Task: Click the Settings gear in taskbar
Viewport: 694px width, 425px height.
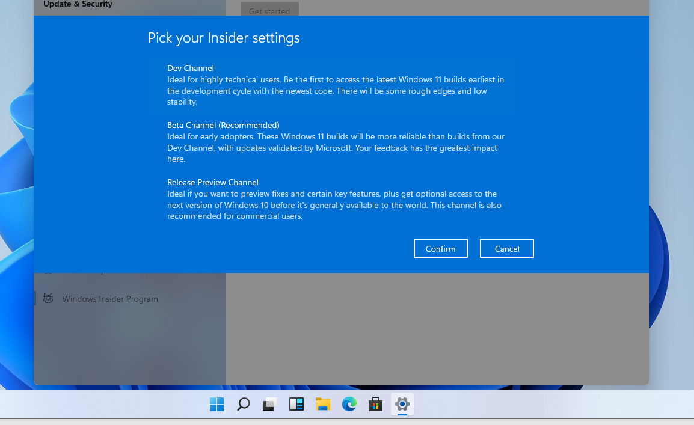Action: [402, 404]
